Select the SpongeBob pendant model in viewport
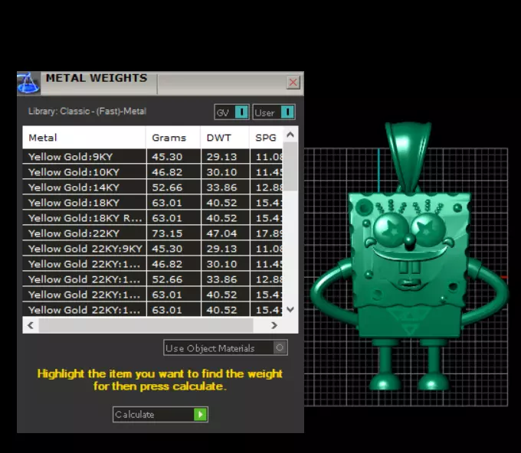Screen dimensions: 521x453 [408, 256]
